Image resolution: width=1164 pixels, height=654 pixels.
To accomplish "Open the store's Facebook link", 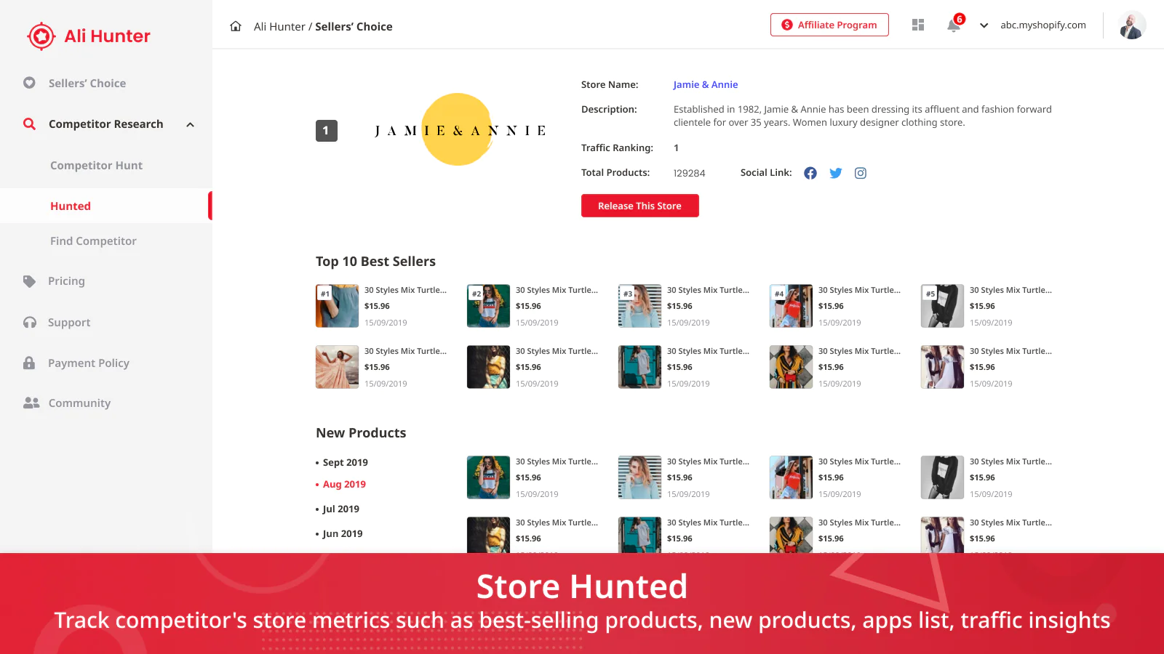I will pyautogui.click(x=810, y=173).
